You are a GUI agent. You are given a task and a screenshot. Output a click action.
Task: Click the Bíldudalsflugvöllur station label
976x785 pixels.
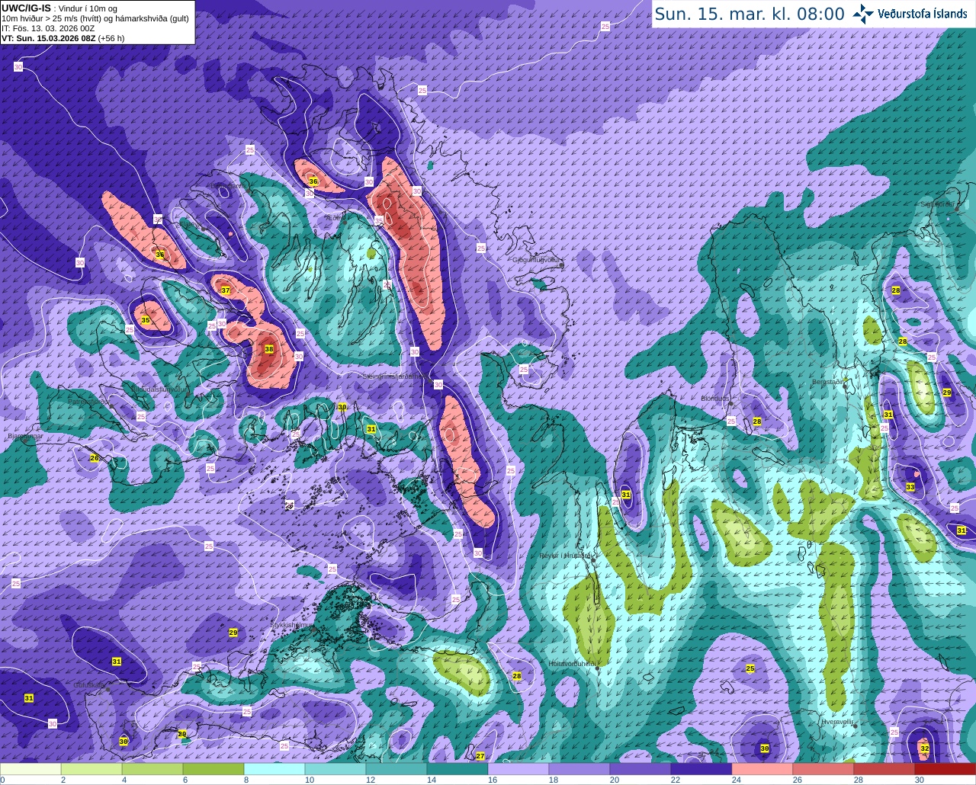pos(159,389)
